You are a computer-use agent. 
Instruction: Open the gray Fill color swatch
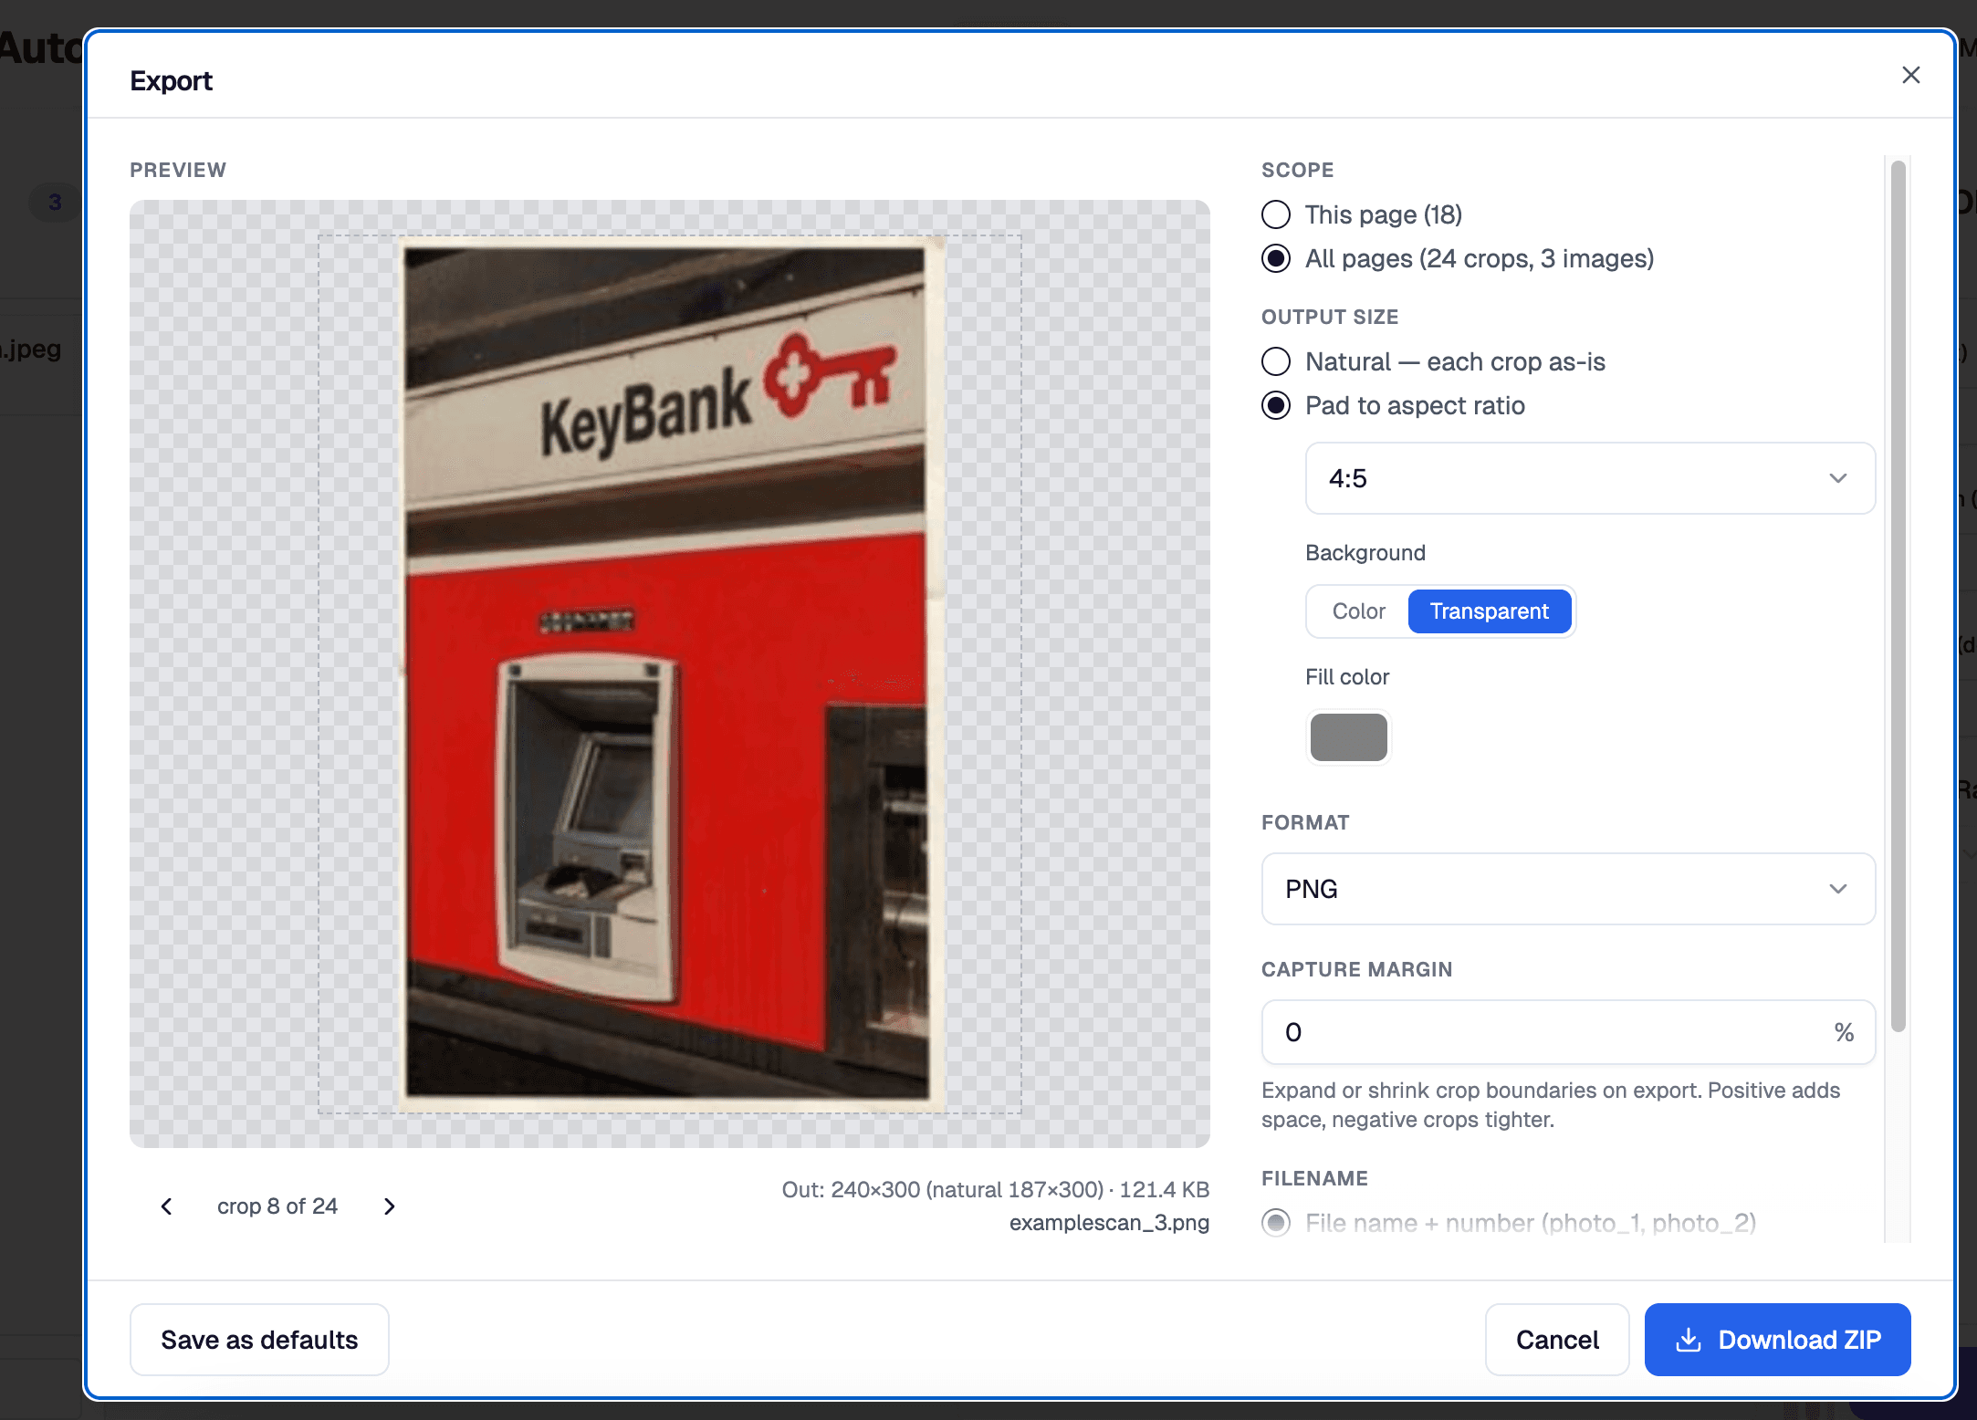coord(1348,736)
